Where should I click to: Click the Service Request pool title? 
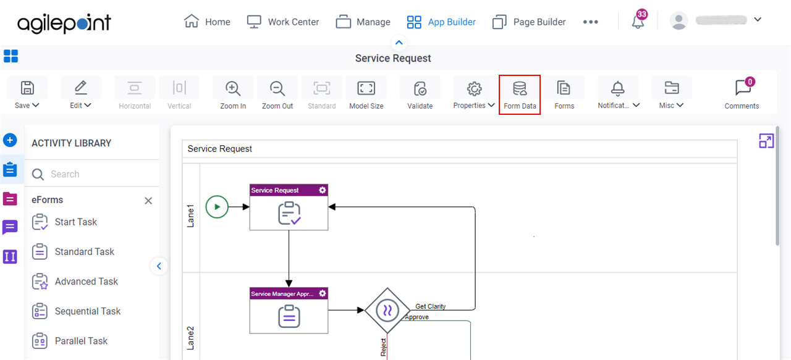pos(220,149)
